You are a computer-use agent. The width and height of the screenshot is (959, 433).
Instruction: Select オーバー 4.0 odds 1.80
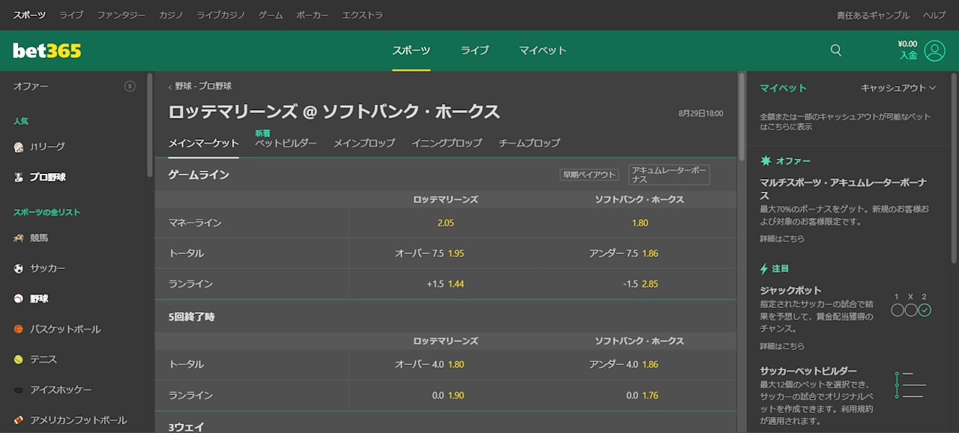[446, 364]
